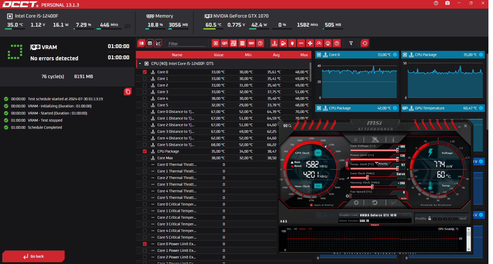Viewport: 493px width, 264px height.
Task: Sort the sensor table by the Avg column
Action: click(276, 55)
